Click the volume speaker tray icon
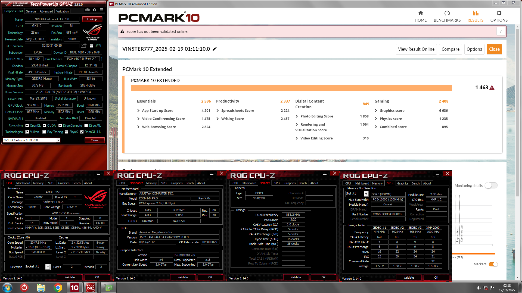 tap(479, 288)
